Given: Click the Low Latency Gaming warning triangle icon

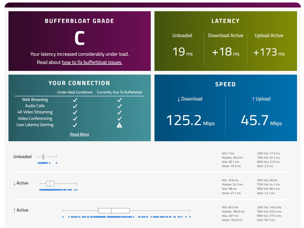Looking at the screenshot, I should [119, 125].
